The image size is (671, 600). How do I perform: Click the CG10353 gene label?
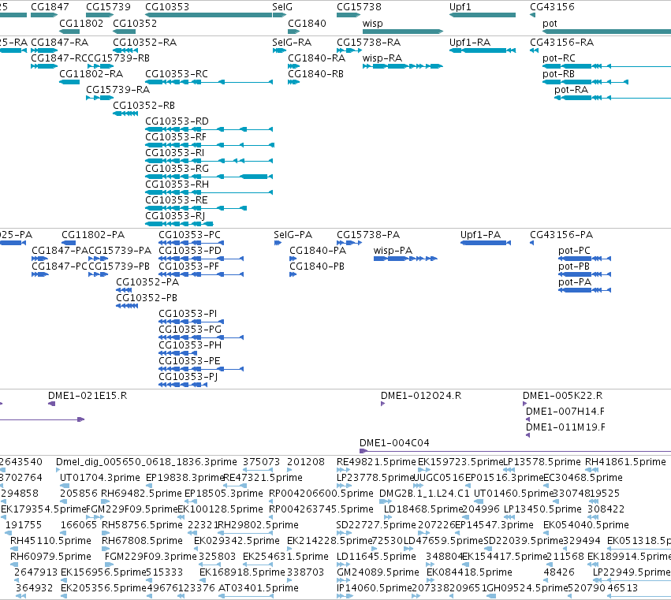[167, 7]
